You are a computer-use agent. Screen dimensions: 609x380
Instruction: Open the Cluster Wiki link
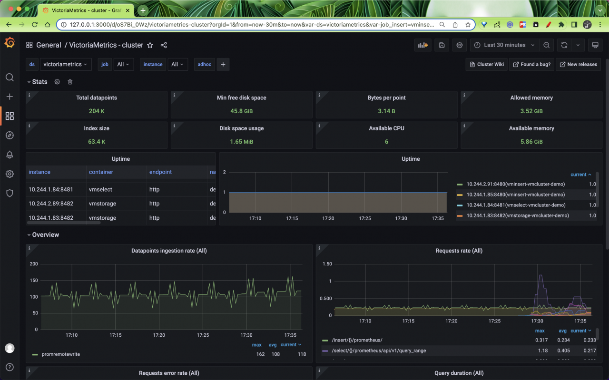(486, 64)
